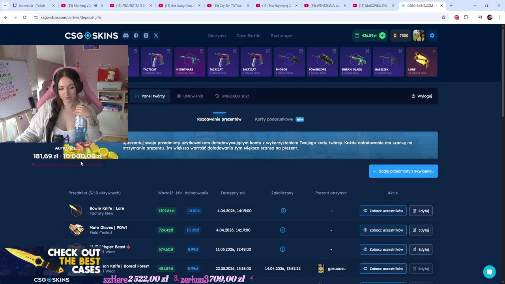View participants for Moto Gloves POW

[x=383, y=230]
